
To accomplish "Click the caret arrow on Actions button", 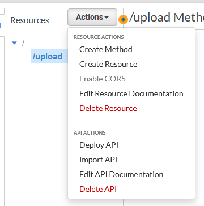I will pyautogui.click(x=107, y=18).
